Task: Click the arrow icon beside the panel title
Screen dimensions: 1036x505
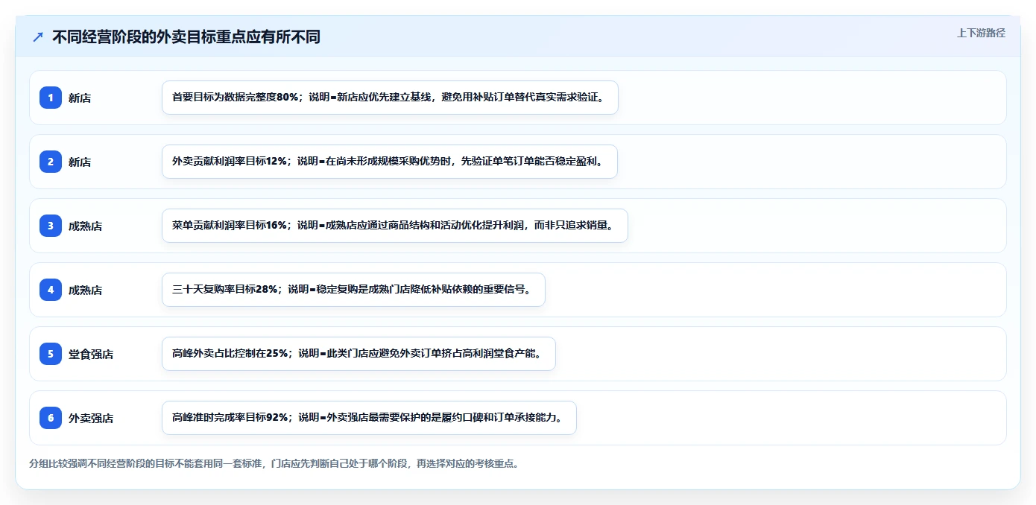Action: pyautogui.click(x=38, y=37)
